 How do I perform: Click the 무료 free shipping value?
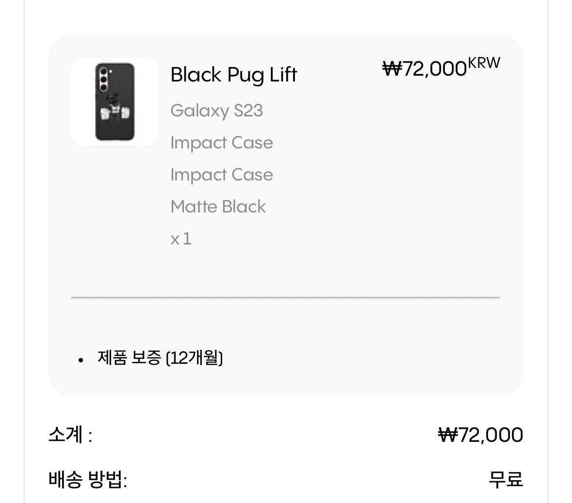(506, 480)
